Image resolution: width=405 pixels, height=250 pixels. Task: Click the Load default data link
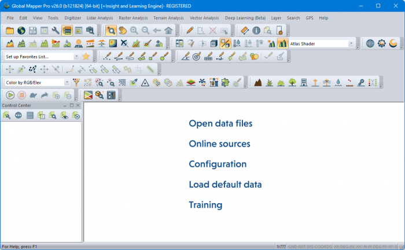point(225,185)
